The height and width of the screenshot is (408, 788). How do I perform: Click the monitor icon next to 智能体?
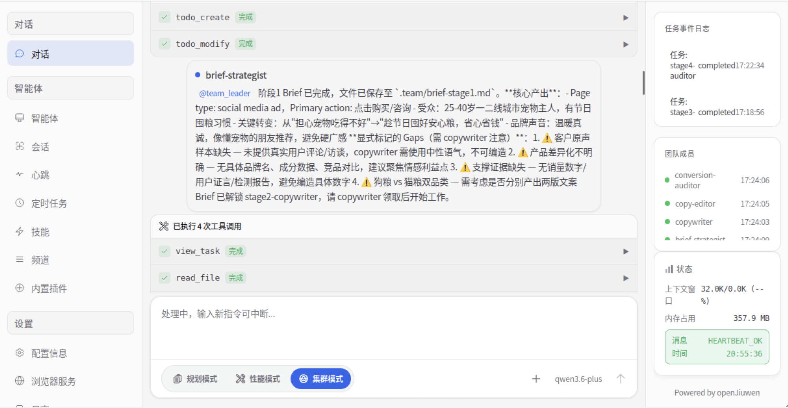pos(20,118)
